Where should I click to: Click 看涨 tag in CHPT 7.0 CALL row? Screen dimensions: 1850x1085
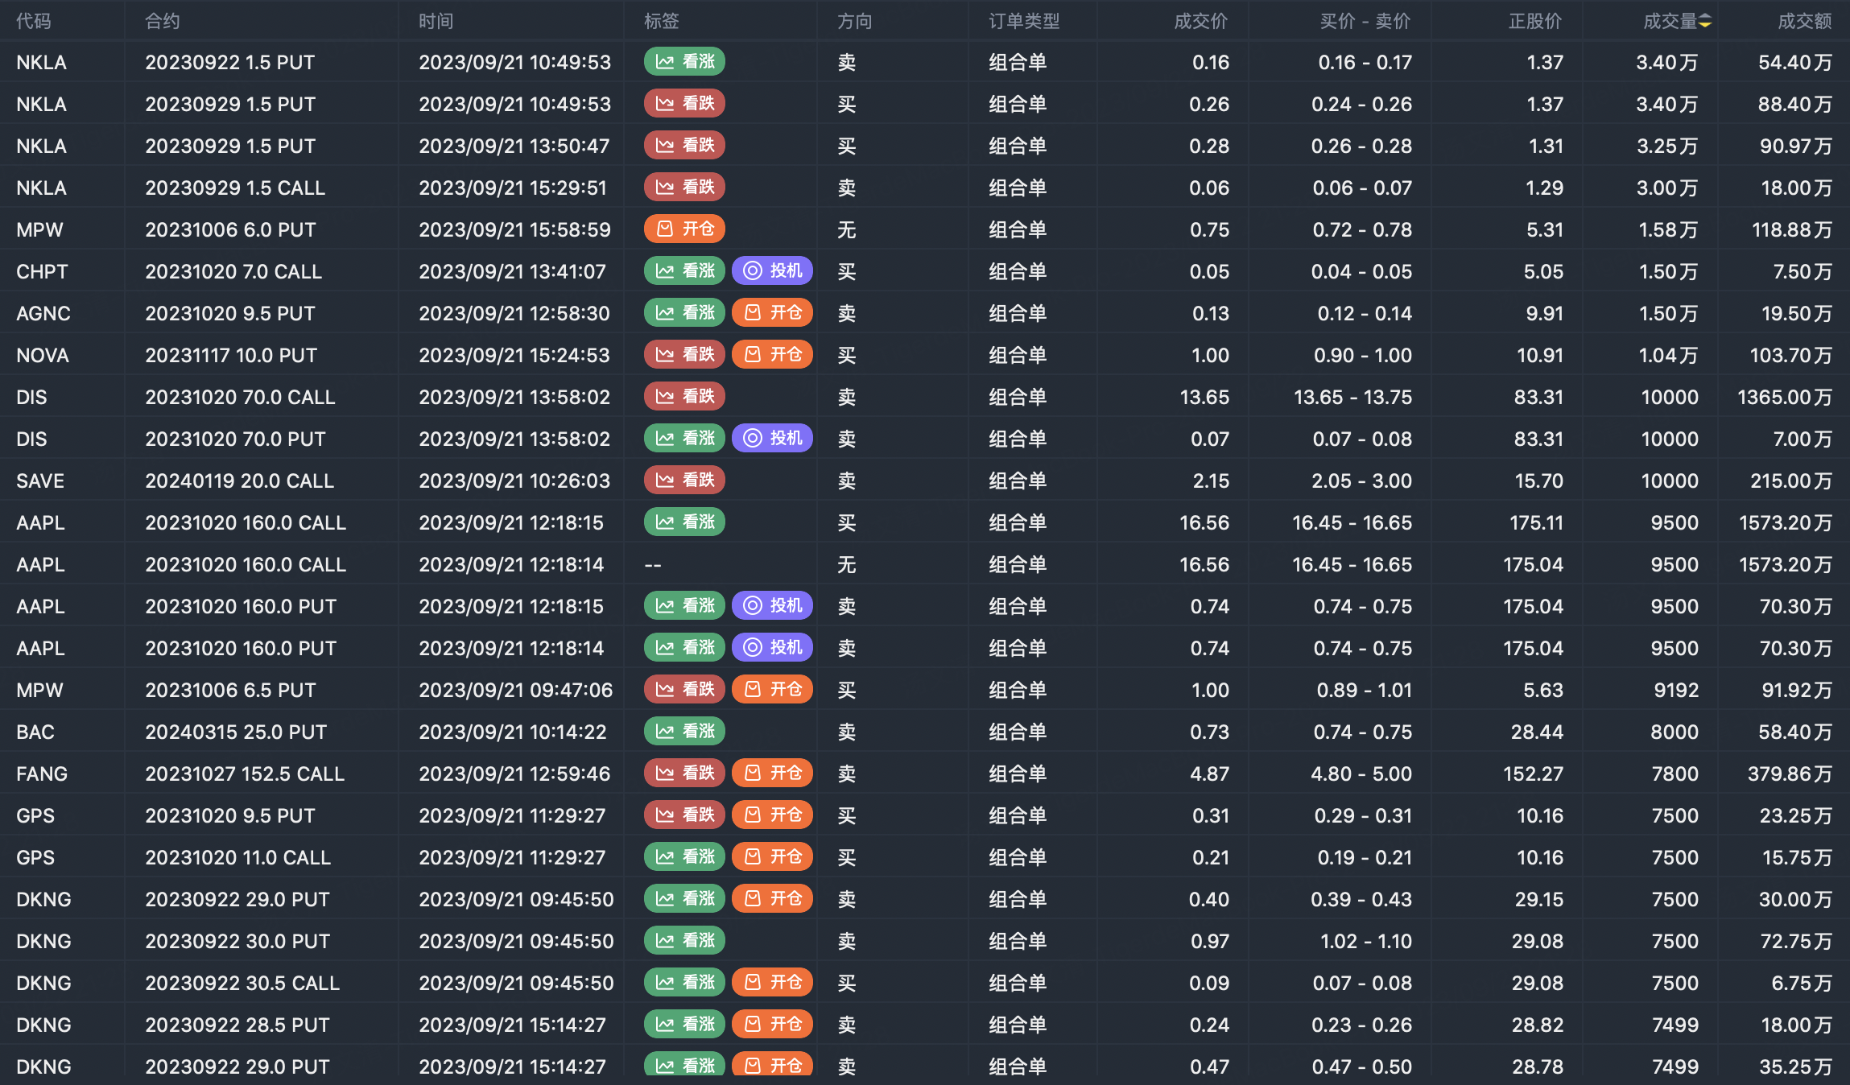click(684, 270)
